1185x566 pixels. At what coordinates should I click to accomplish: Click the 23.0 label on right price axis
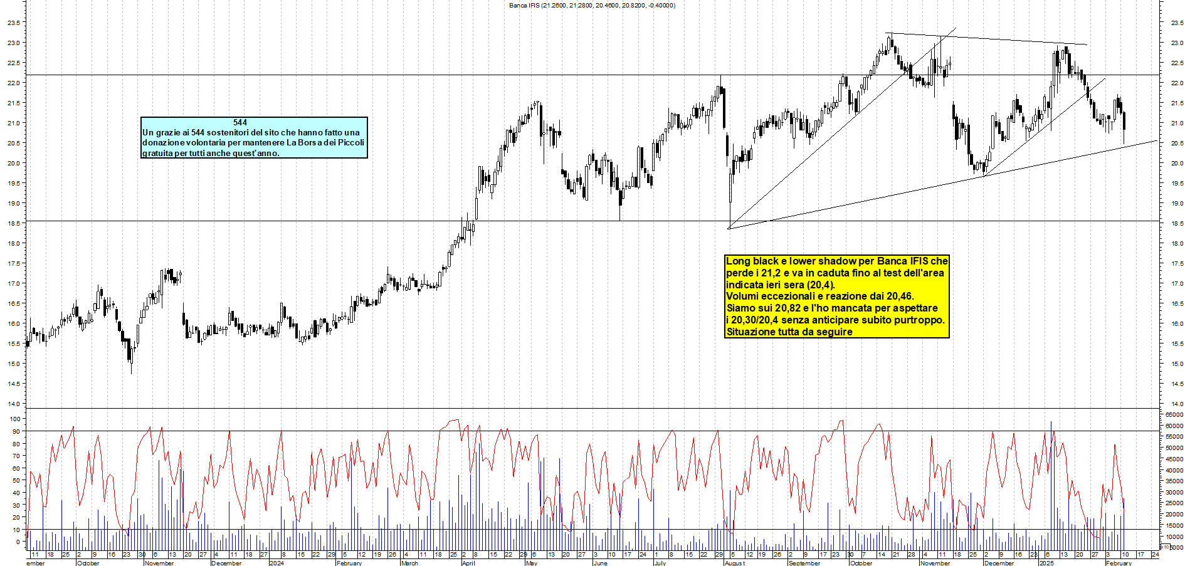[1177, 43]
